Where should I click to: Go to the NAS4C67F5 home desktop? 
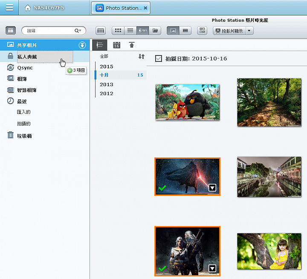click(44, 8)
